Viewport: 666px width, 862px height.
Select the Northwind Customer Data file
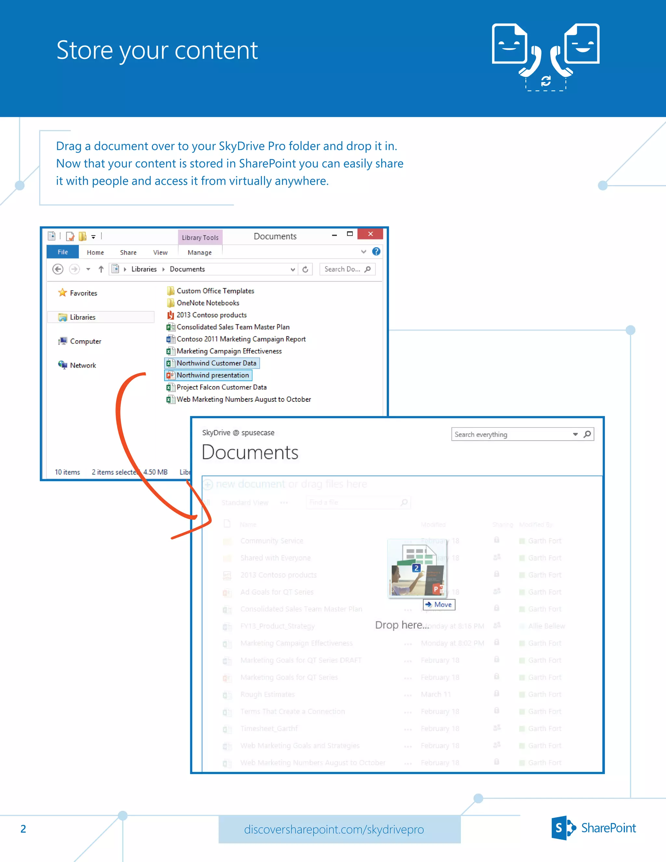216,363
